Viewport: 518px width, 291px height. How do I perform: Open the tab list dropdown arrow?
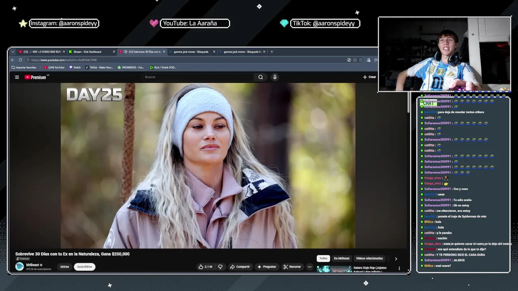pos(13,52)
